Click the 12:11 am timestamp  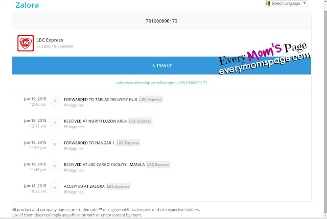(38, 126)
